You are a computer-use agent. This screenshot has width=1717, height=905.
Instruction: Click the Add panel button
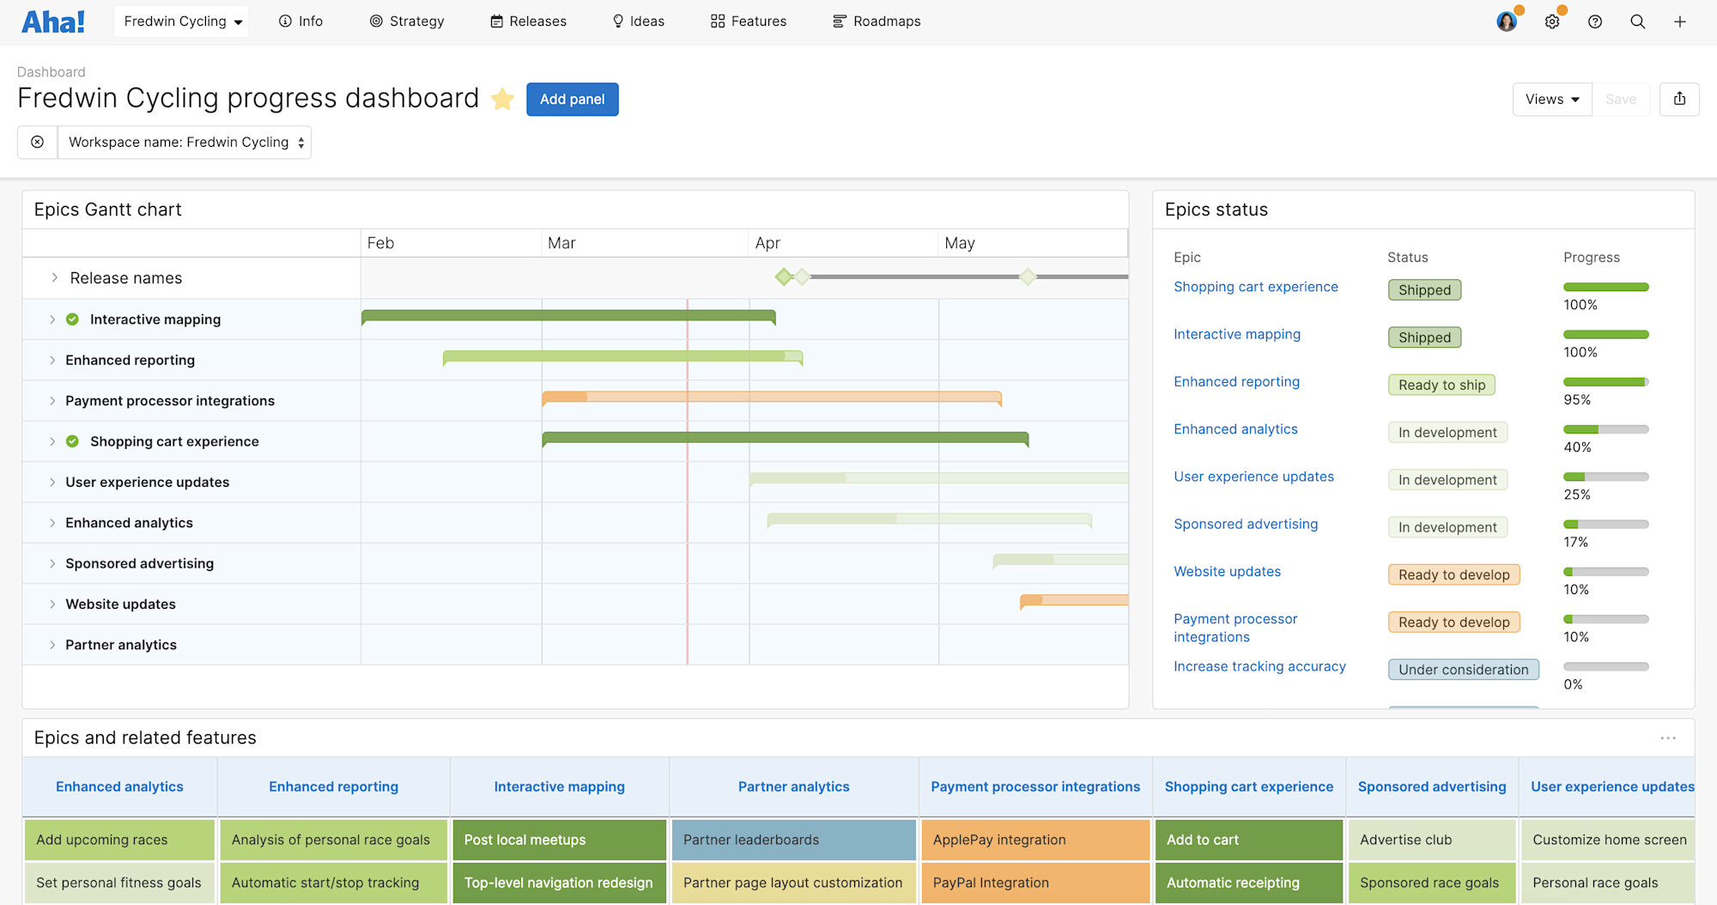[572, 99]
